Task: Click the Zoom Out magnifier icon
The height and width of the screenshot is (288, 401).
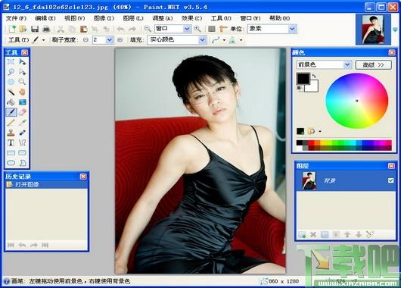Action: point(148,29)
